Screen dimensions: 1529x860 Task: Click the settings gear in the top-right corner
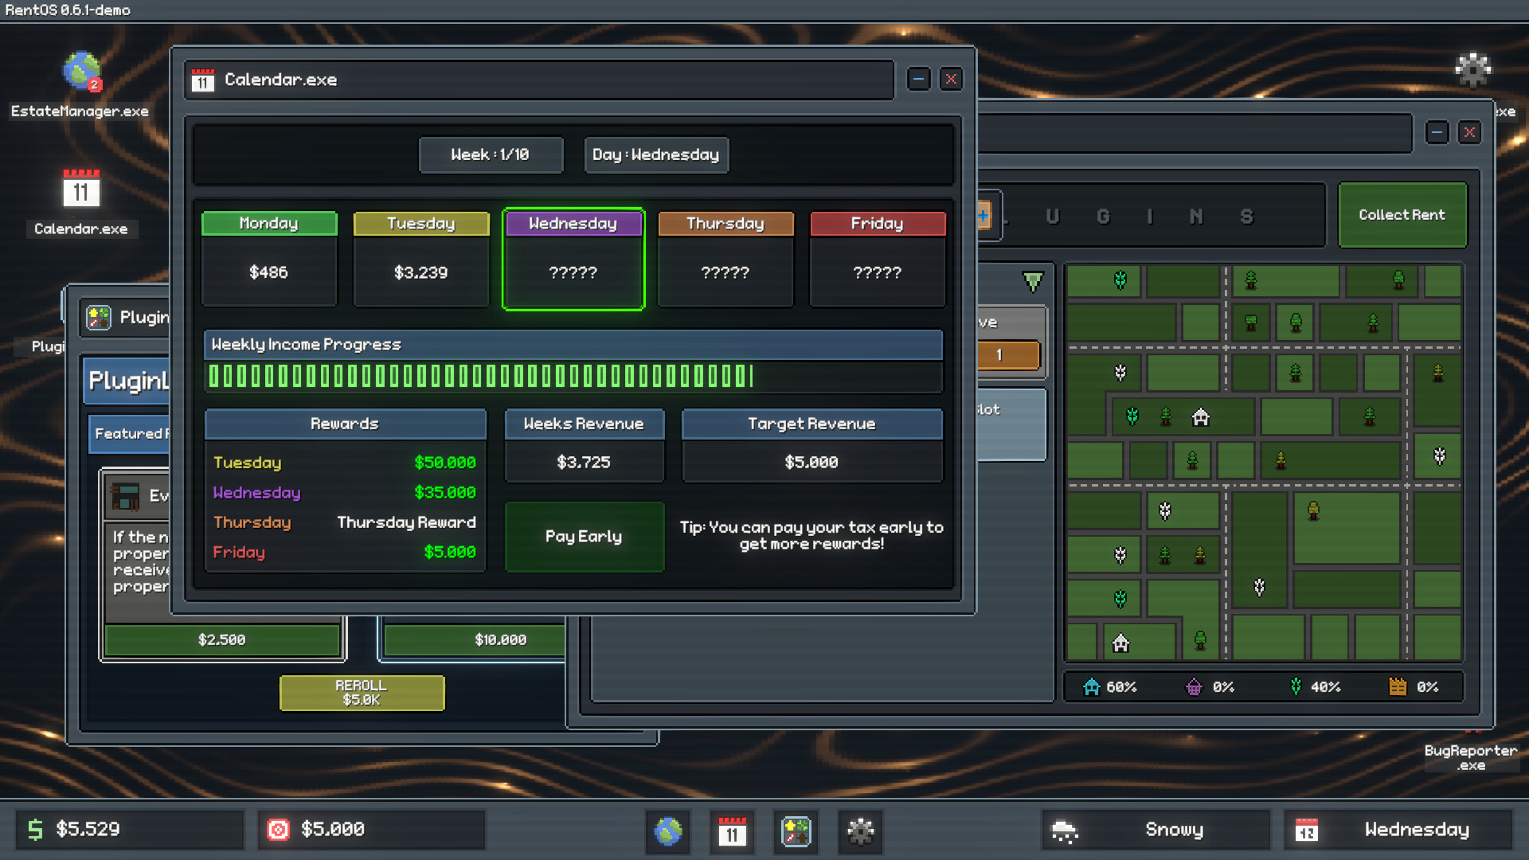pos(1472,69)
